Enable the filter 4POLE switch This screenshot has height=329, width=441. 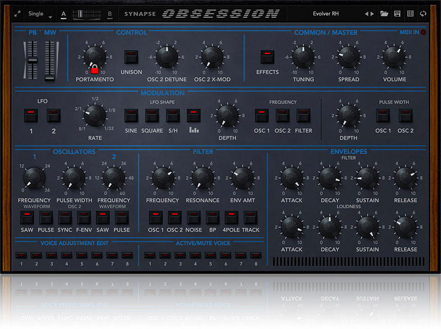tap(232, 217)
